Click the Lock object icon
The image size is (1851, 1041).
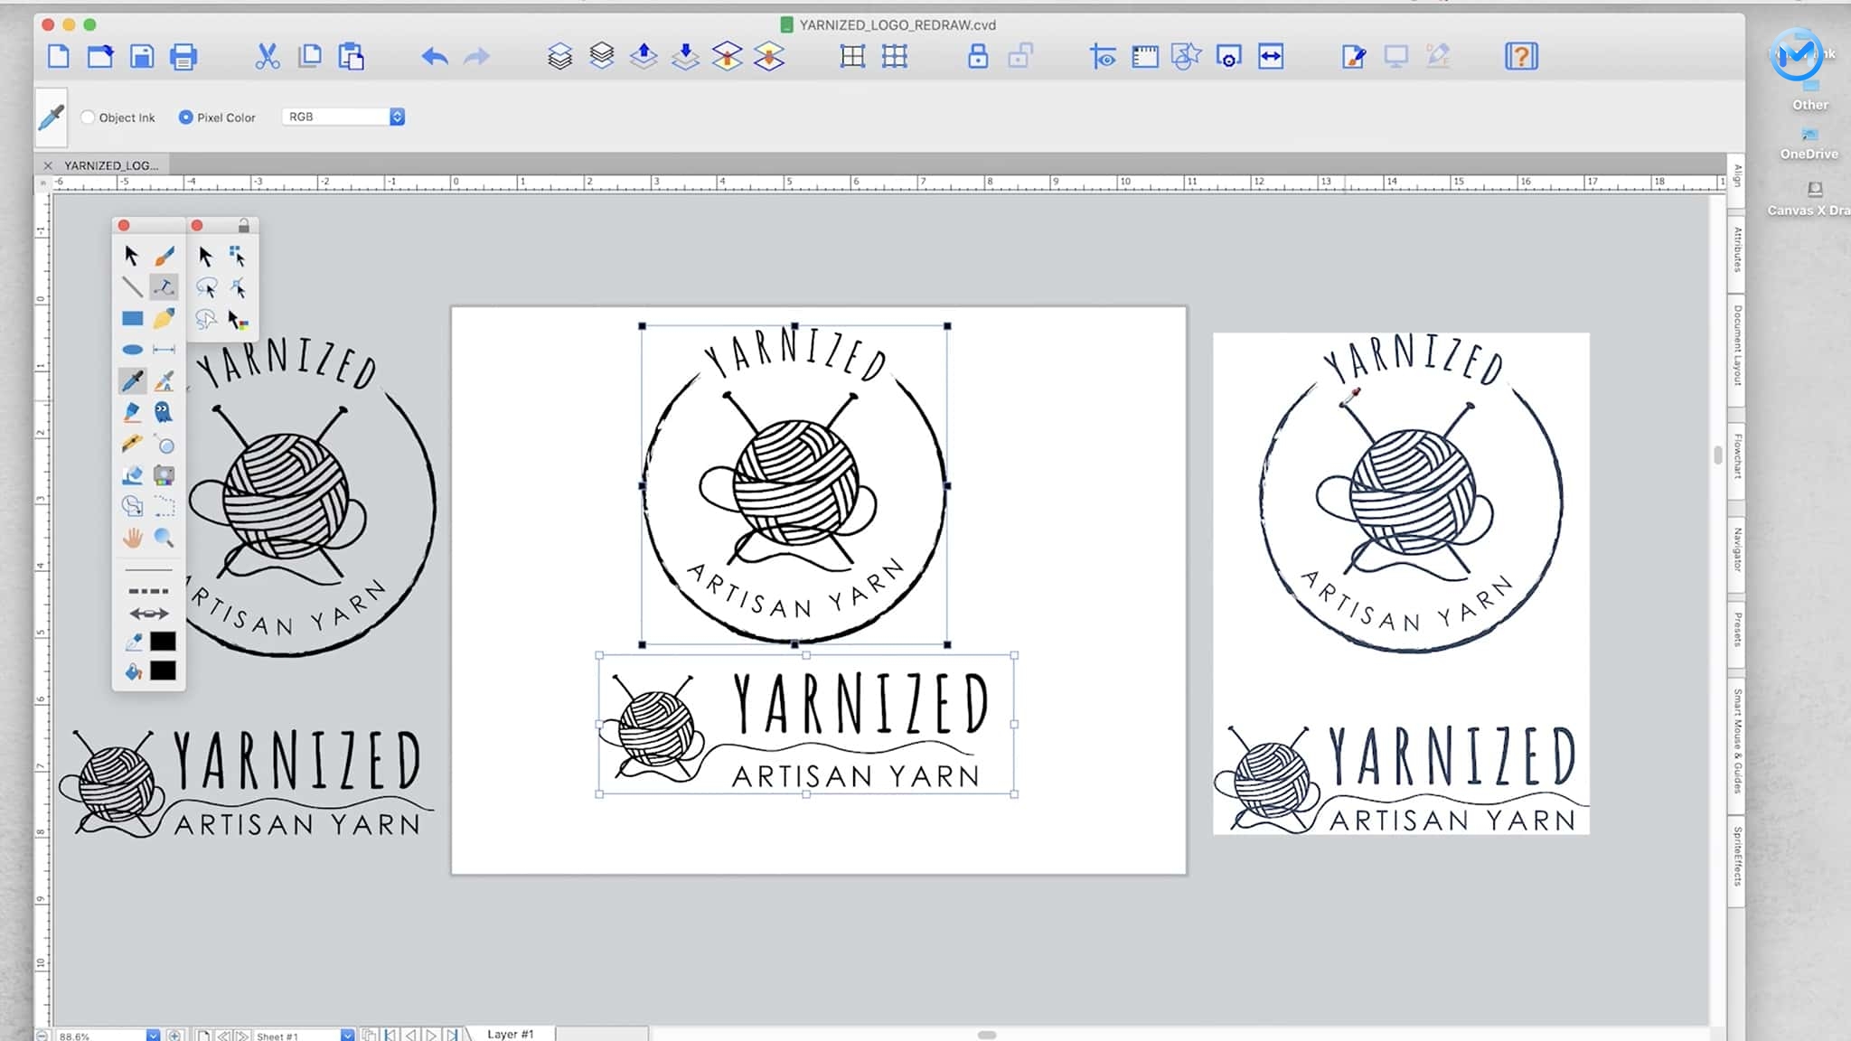pyautogui.click(x=977, y=57)
